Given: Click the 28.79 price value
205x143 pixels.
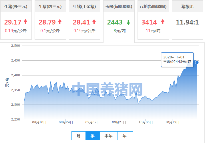Looking at the screenshot, I should click(47, 22).
